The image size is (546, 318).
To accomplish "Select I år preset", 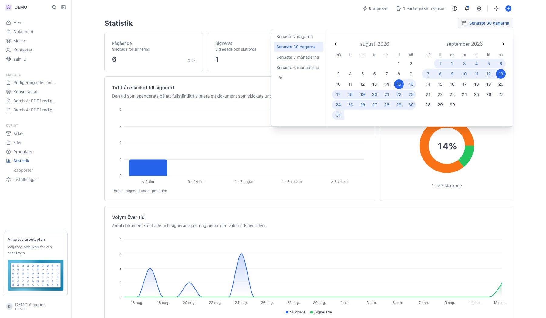I will 298,78.
